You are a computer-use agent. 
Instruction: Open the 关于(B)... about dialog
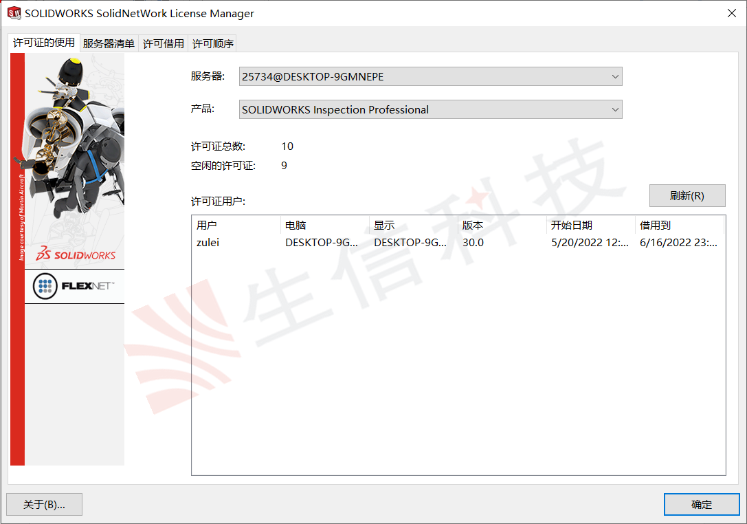(44, 505)
